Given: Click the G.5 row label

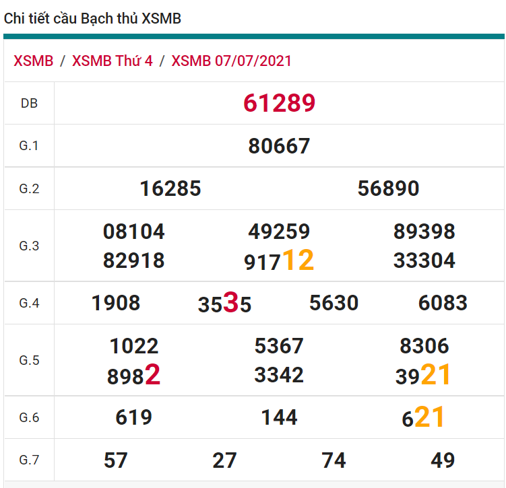Looking at the screenshot, I should (29, 360).
